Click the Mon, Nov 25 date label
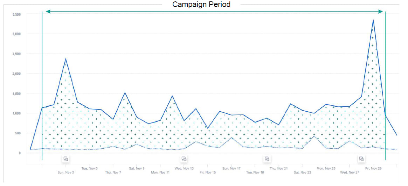The image size is (408, 186). coord(326,168)
